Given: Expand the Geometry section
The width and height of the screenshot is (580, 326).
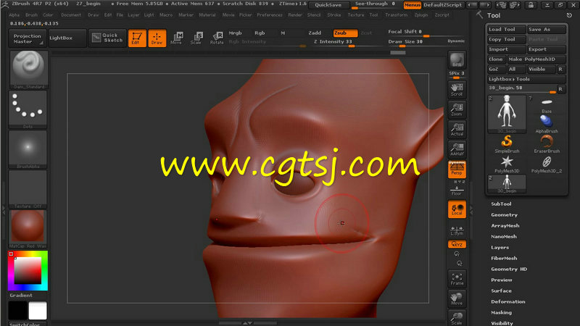Looking at the screenshot, I should tap(504, 214).
